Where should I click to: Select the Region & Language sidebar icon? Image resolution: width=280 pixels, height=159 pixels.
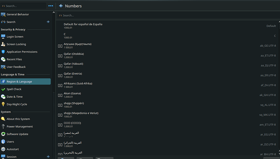[x=3, y=82]
